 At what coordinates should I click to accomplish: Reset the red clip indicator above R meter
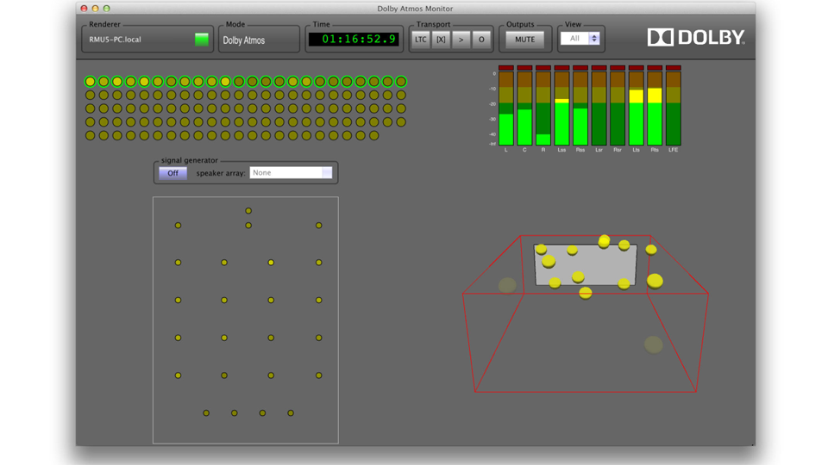point(543,68)
